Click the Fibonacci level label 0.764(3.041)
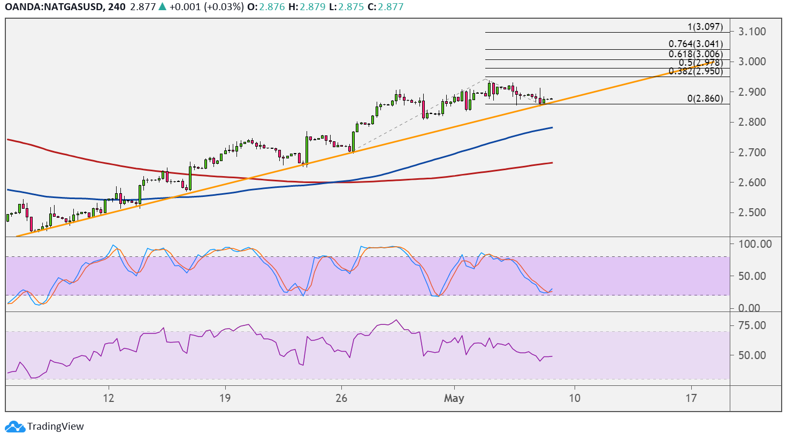787x441 pixels. [x=696, y=44]
